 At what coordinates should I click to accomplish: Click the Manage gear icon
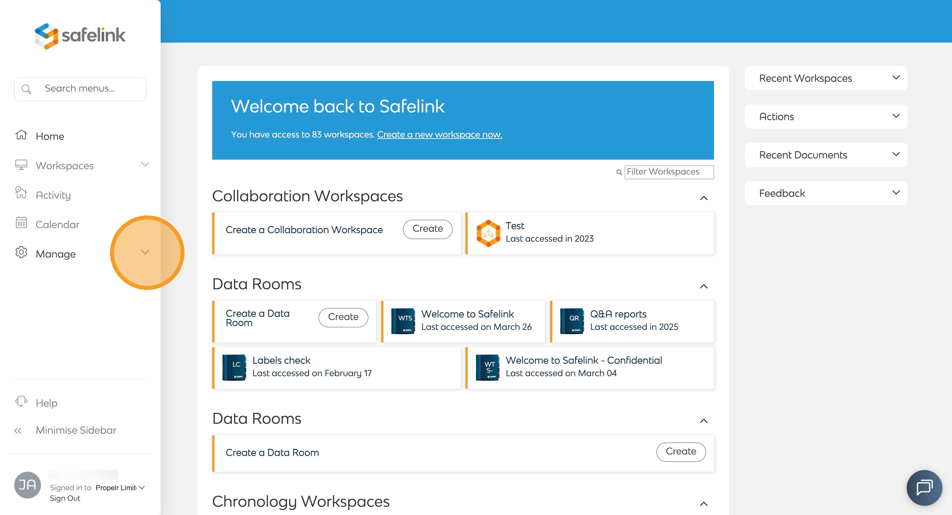coord(21,252)
